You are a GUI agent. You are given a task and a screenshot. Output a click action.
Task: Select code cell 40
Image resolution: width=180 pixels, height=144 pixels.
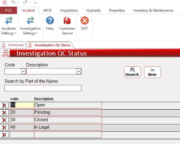coord(22,127)
